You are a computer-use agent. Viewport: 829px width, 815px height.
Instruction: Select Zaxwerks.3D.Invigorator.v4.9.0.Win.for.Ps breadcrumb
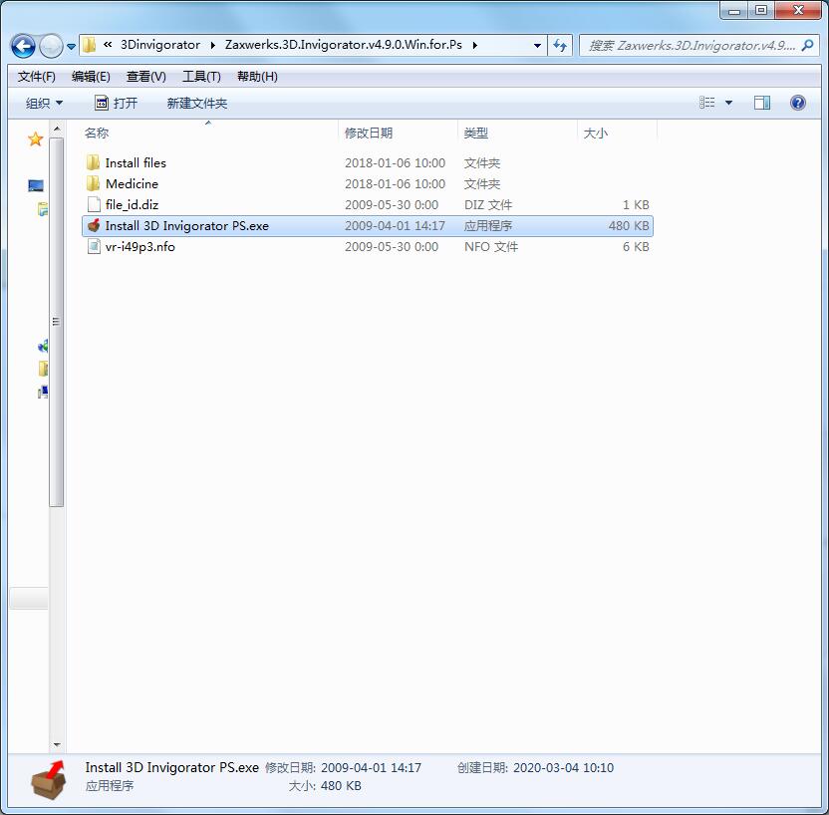344,45
